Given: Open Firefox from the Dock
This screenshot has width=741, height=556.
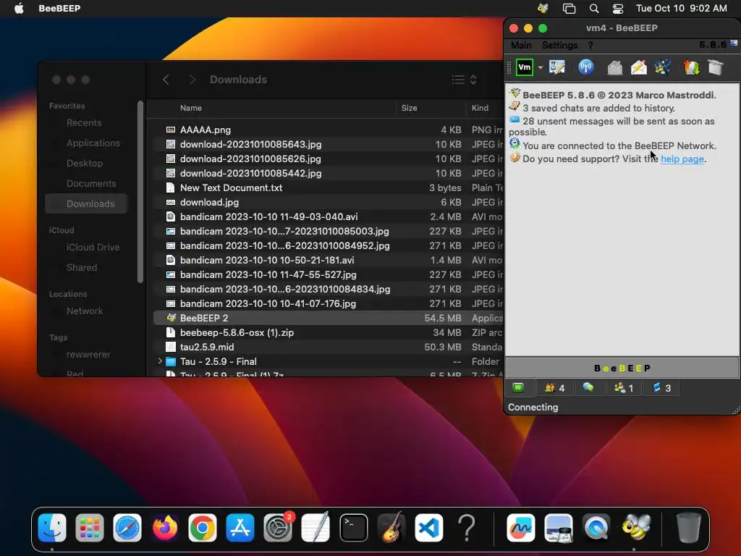Looking at the screenshot, I should tap(165, 527).
